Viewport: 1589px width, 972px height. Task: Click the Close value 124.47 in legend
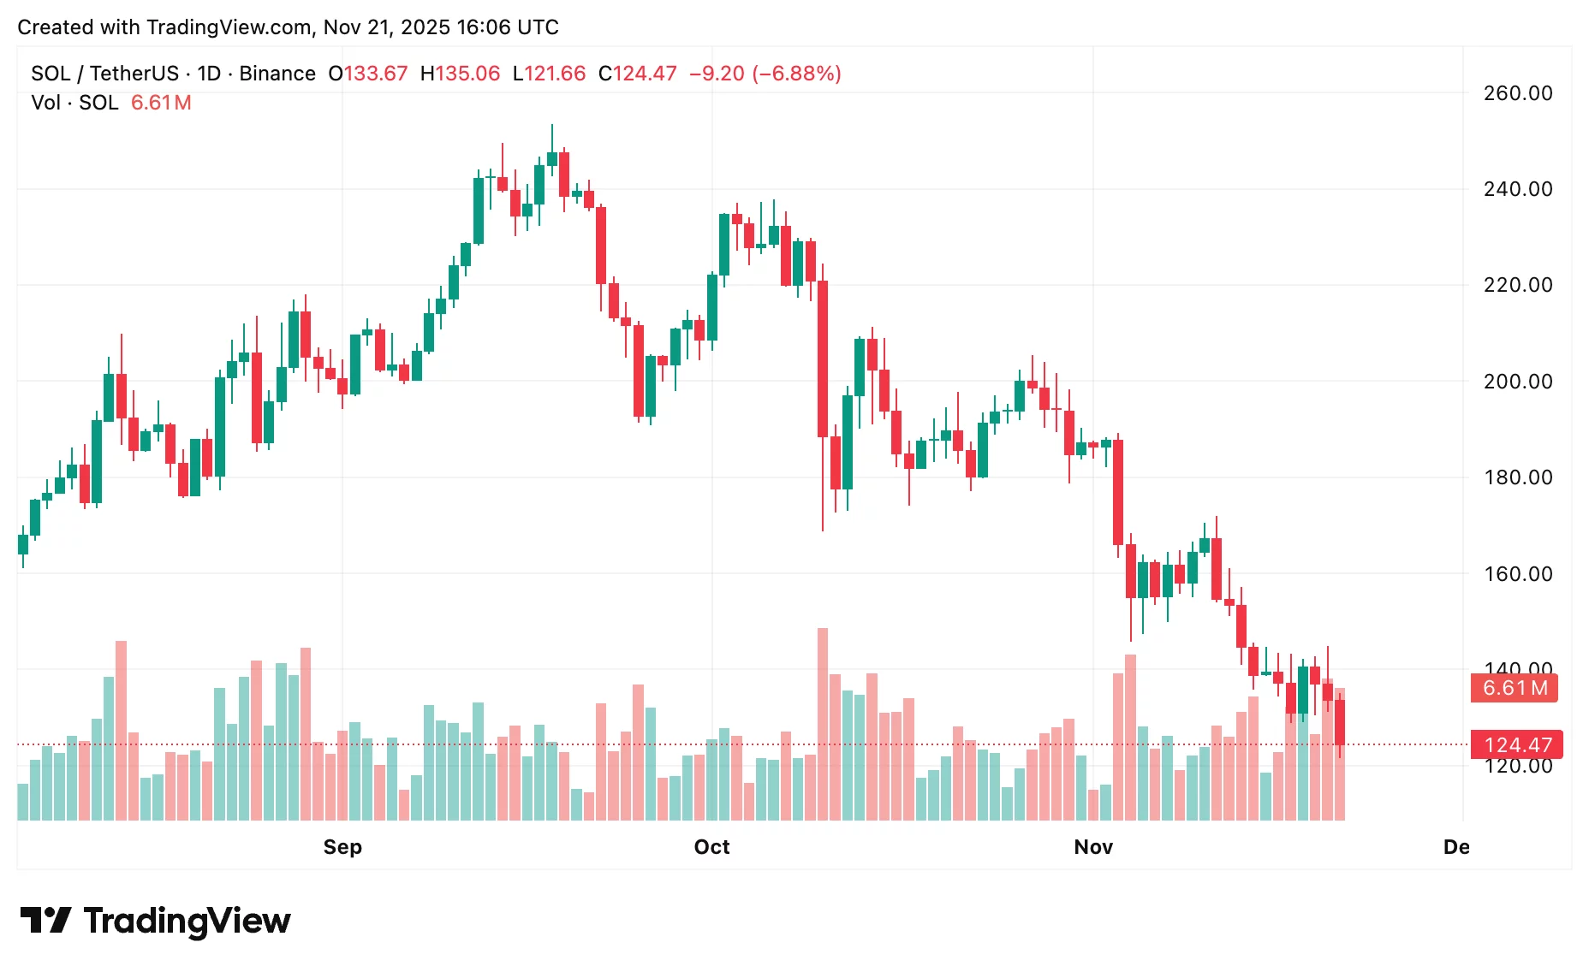(645, 74)
